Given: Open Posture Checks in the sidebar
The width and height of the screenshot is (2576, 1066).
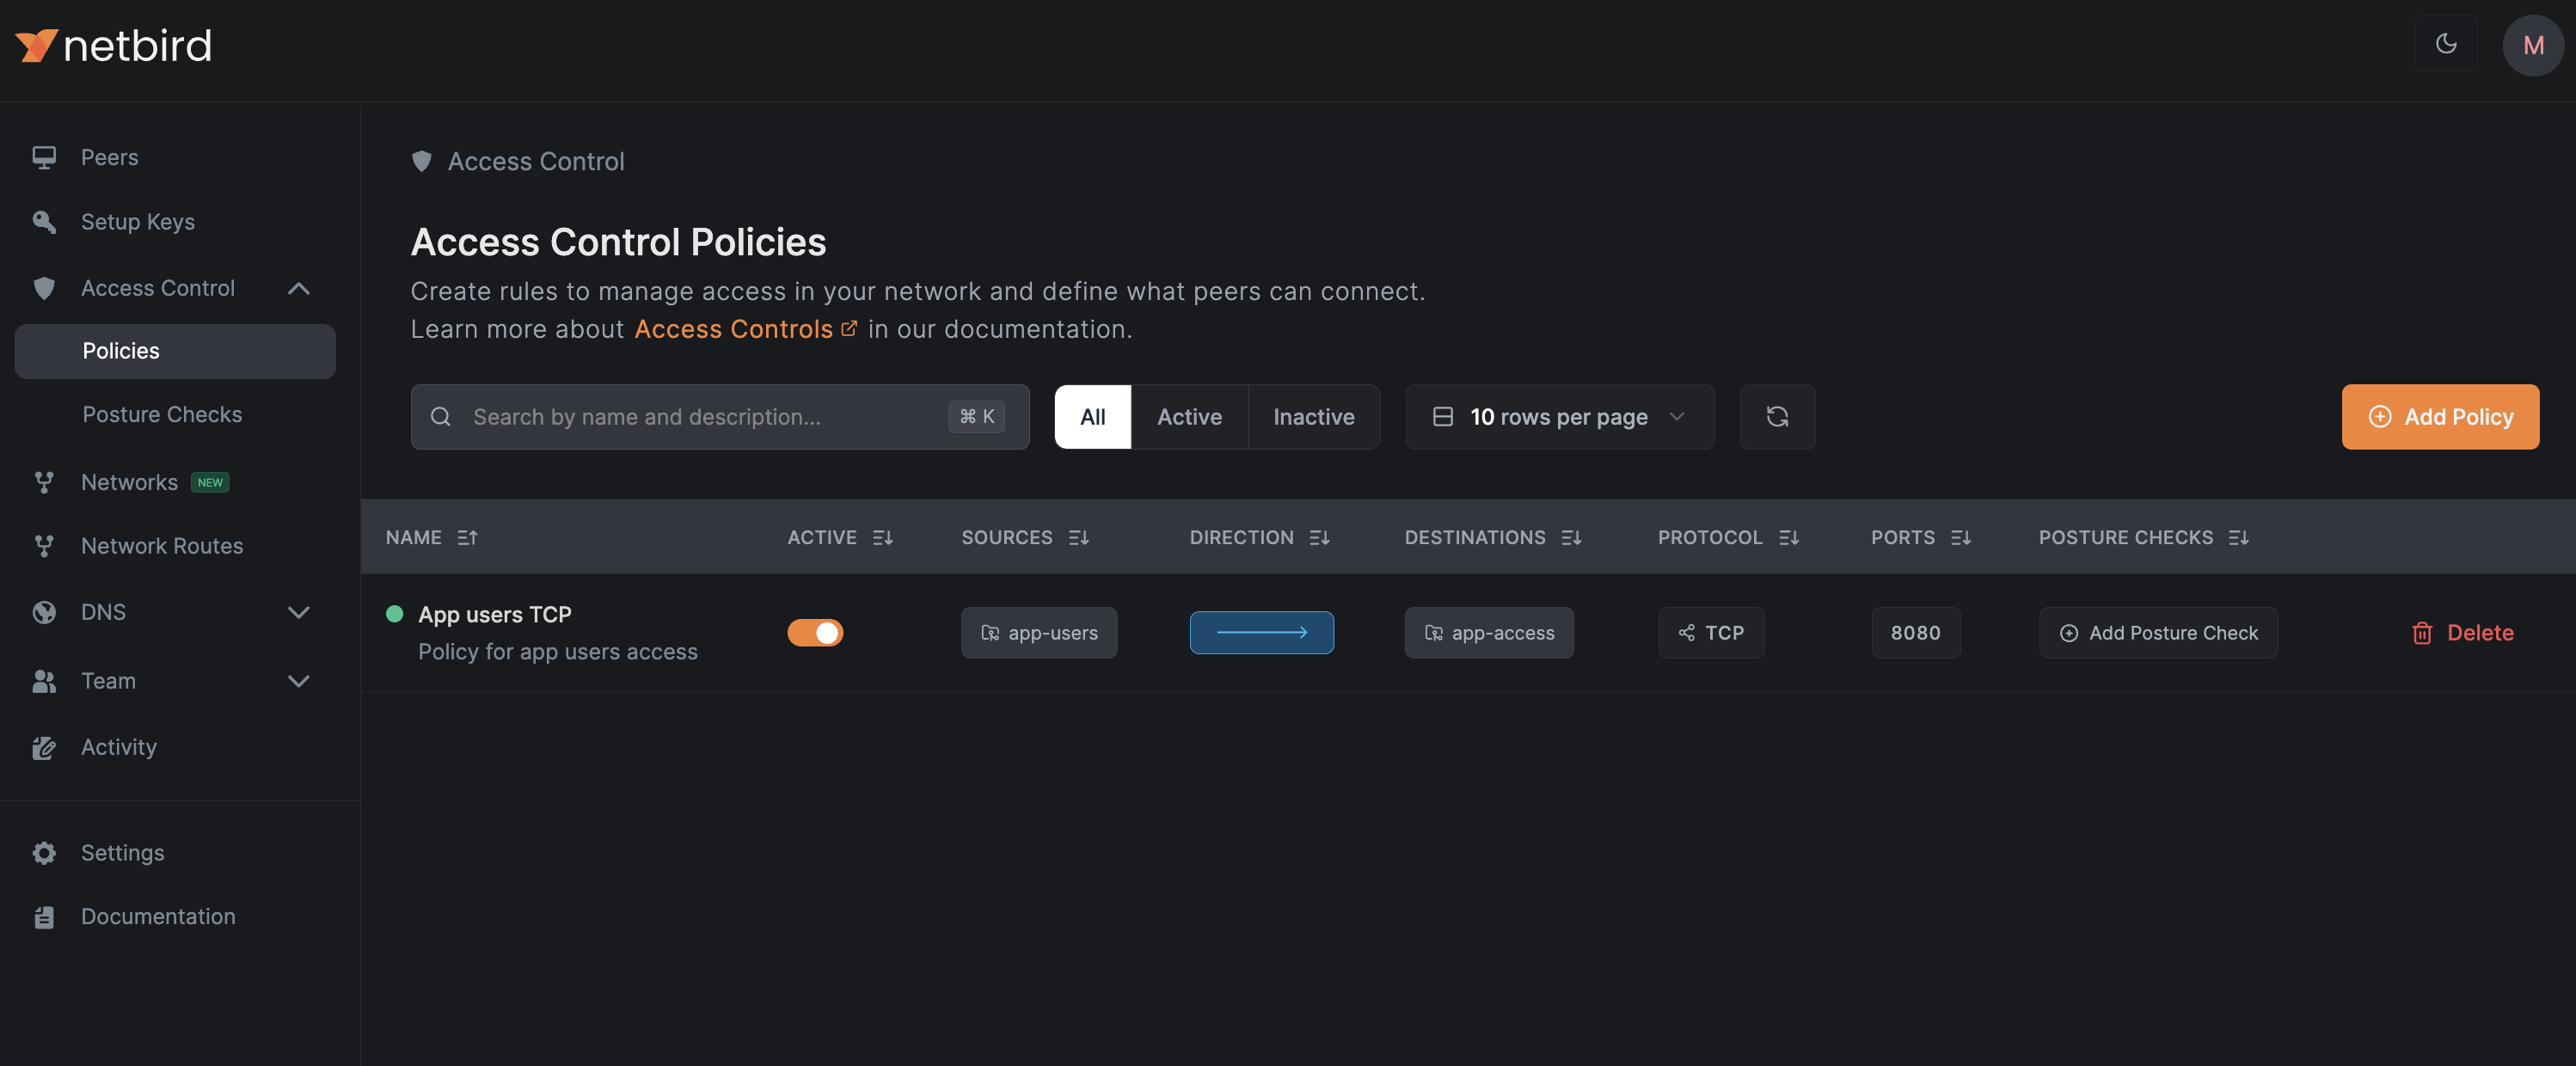Looking at the screenshot, I should (x=162, y=415).
